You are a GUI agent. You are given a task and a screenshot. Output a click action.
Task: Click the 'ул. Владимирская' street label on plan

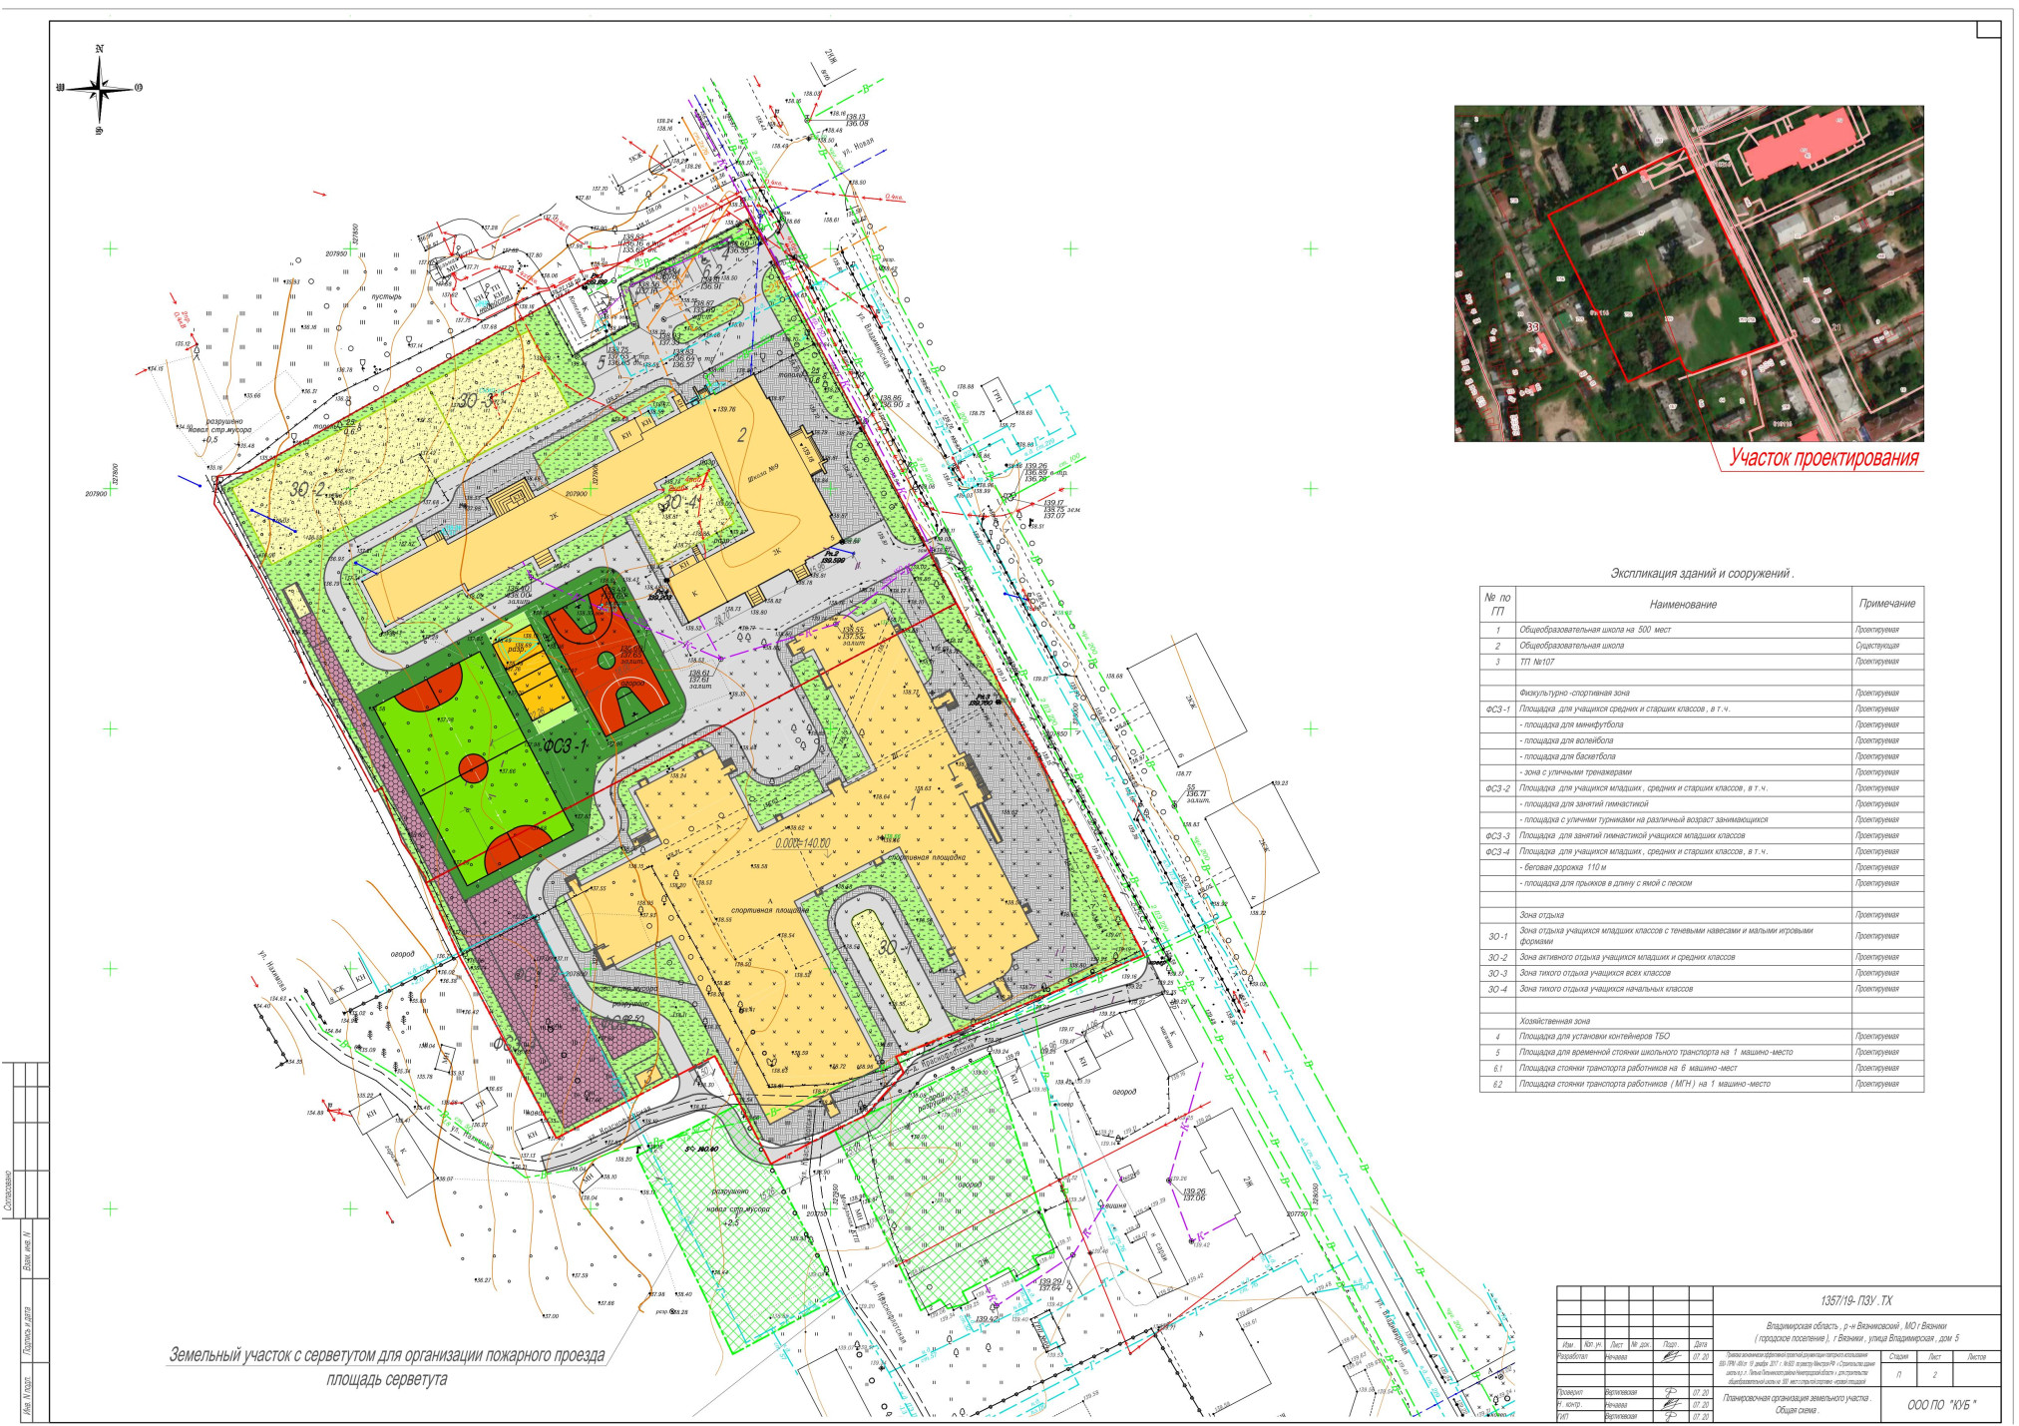pos(873,338)
